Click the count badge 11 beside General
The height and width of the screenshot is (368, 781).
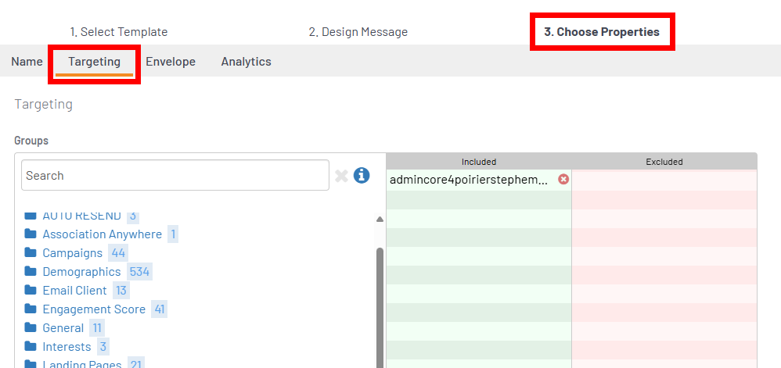tap(97, 328)
